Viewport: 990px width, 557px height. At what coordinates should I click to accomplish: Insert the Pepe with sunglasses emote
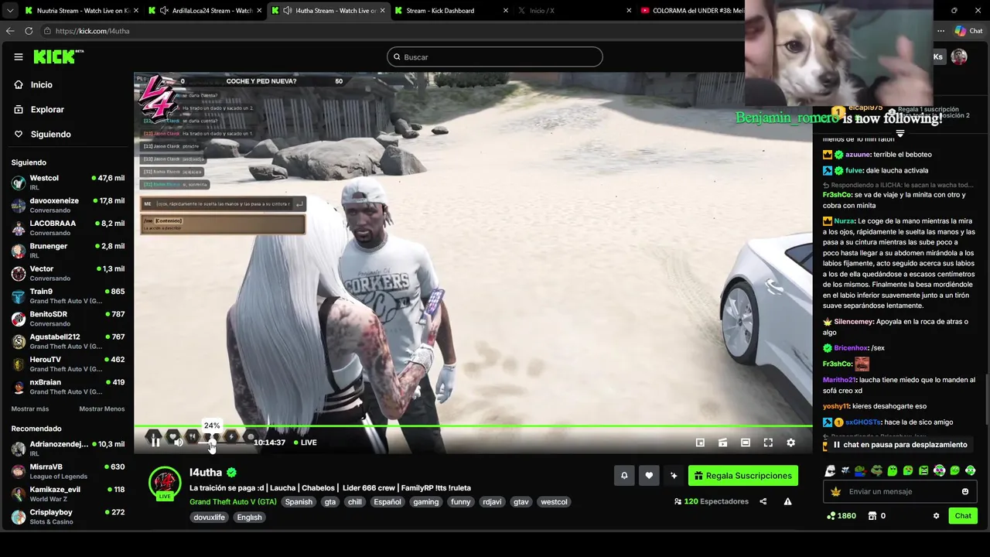(x=876, y=470)
